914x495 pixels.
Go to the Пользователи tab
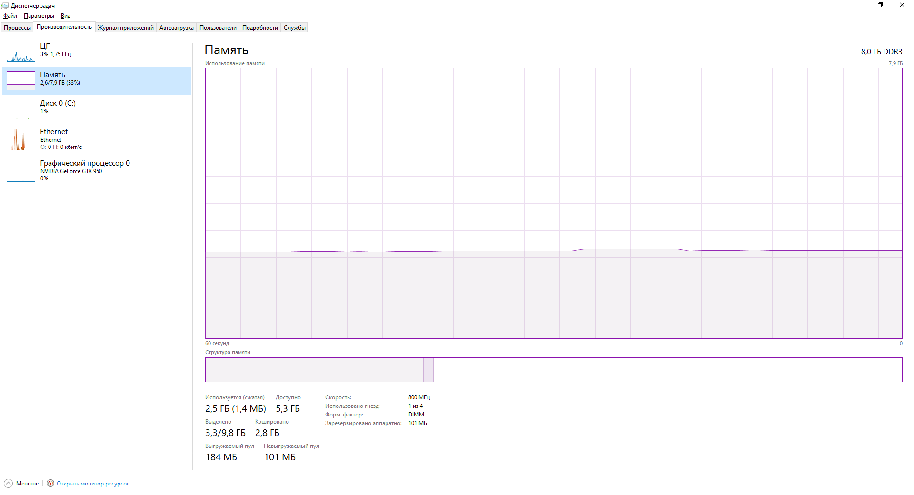(218, 28)
